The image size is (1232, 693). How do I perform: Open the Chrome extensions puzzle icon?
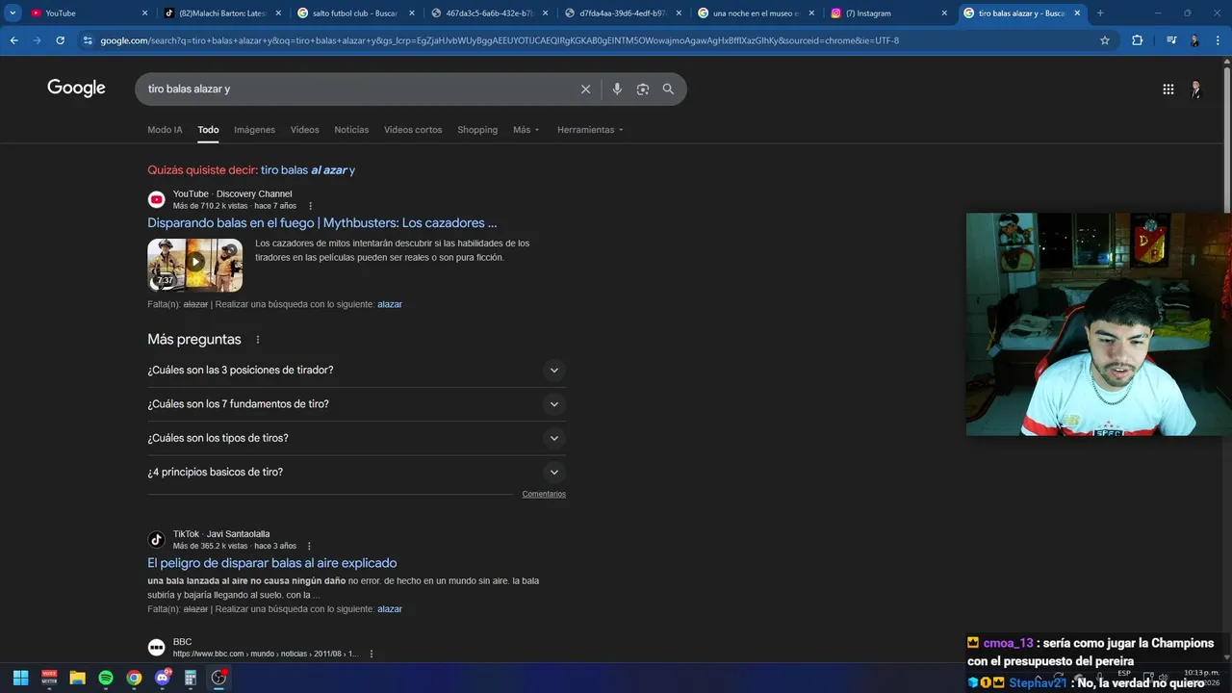1138,40
